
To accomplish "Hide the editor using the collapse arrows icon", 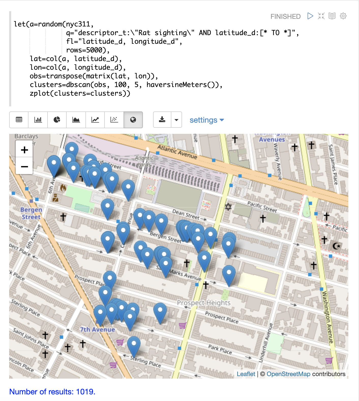I will click(x=321, y=16).
